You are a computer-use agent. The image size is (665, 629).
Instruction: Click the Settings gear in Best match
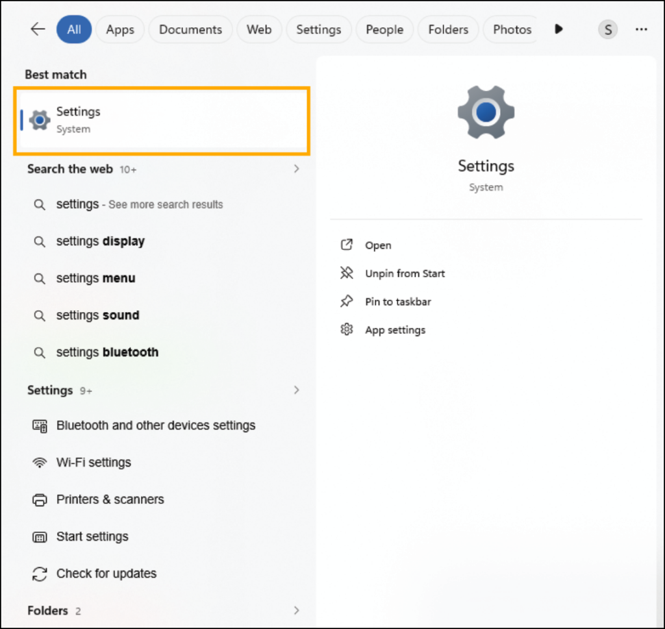[x=39, y=119]
